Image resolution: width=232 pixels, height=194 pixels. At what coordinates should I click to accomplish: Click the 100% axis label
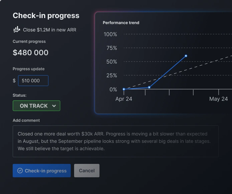click(x=110, y=34)
